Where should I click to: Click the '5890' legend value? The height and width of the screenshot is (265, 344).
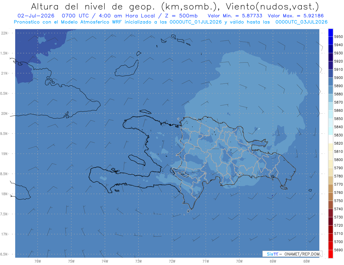(338, 86)
